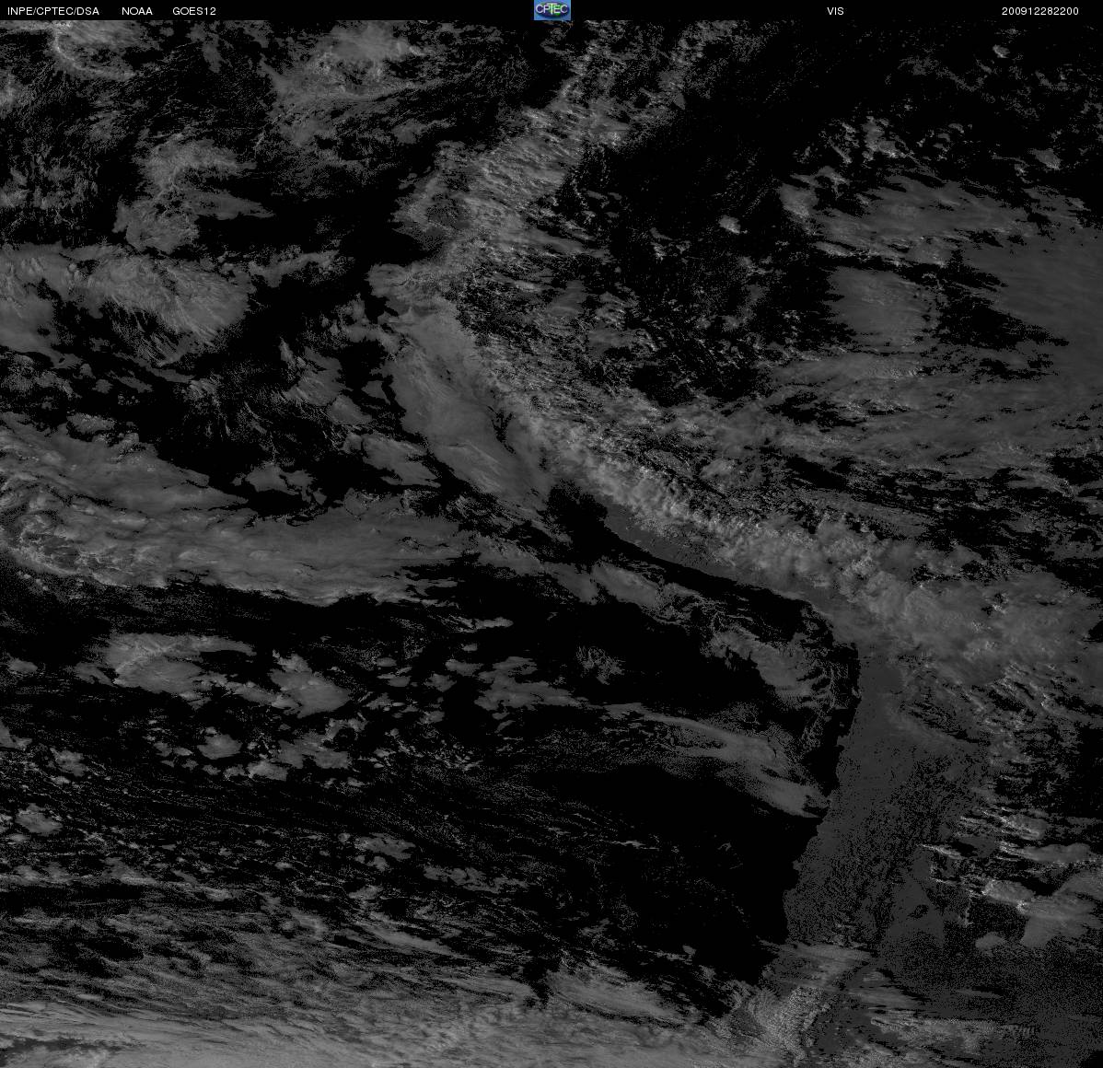Click the VIS channel label

click(x=835, y=11)
